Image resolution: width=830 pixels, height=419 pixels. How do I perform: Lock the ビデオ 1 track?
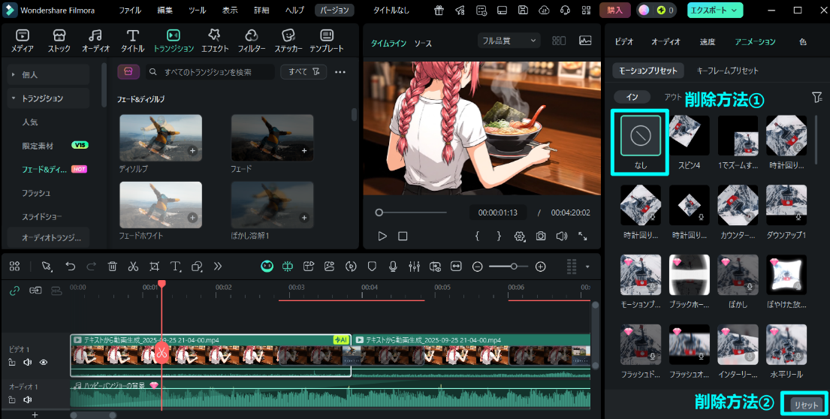click(12, 363)
